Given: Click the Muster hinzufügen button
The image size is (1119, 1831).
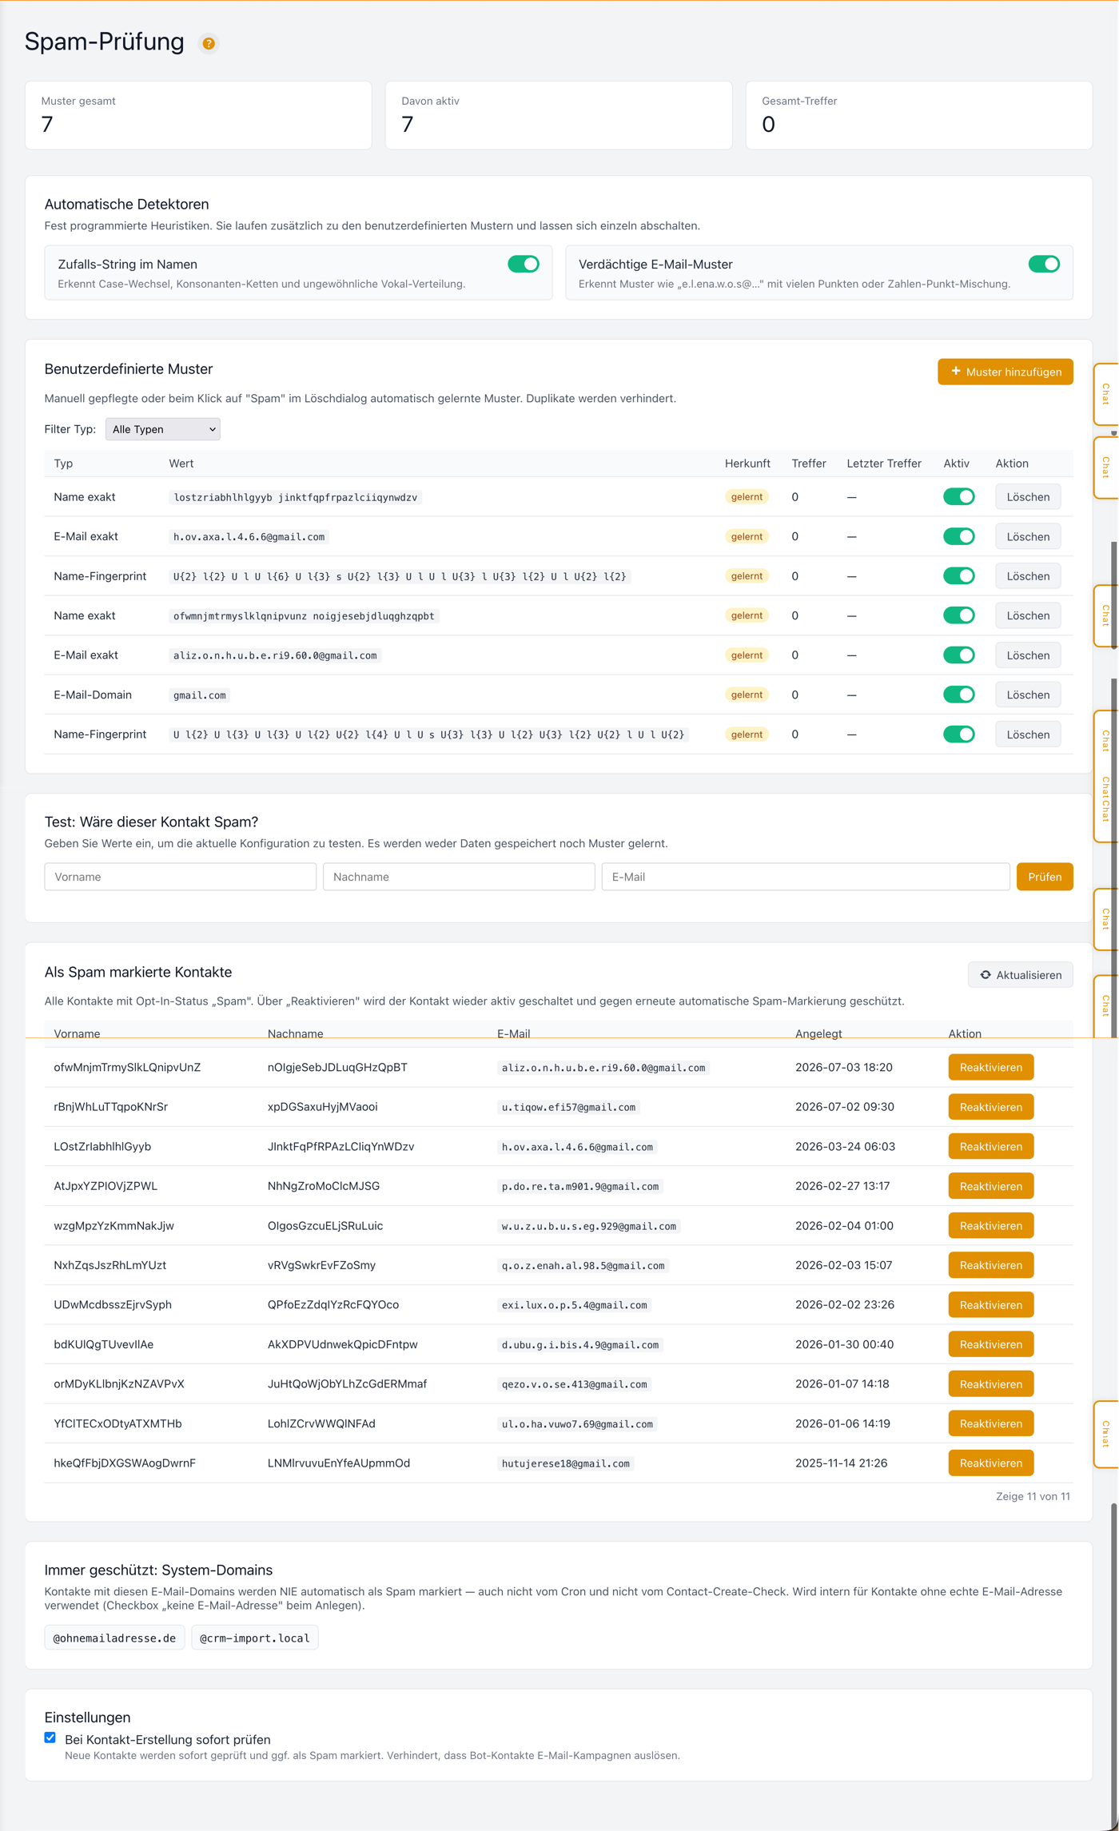Looking at the screenshot, I should 1005,372.
